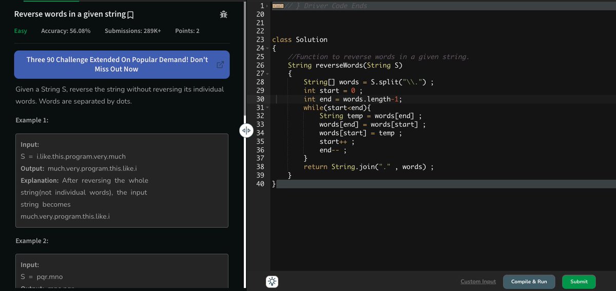Open the Custom Input link
The width and height of the screenshot is (616, 291).
tap(478, 281)
